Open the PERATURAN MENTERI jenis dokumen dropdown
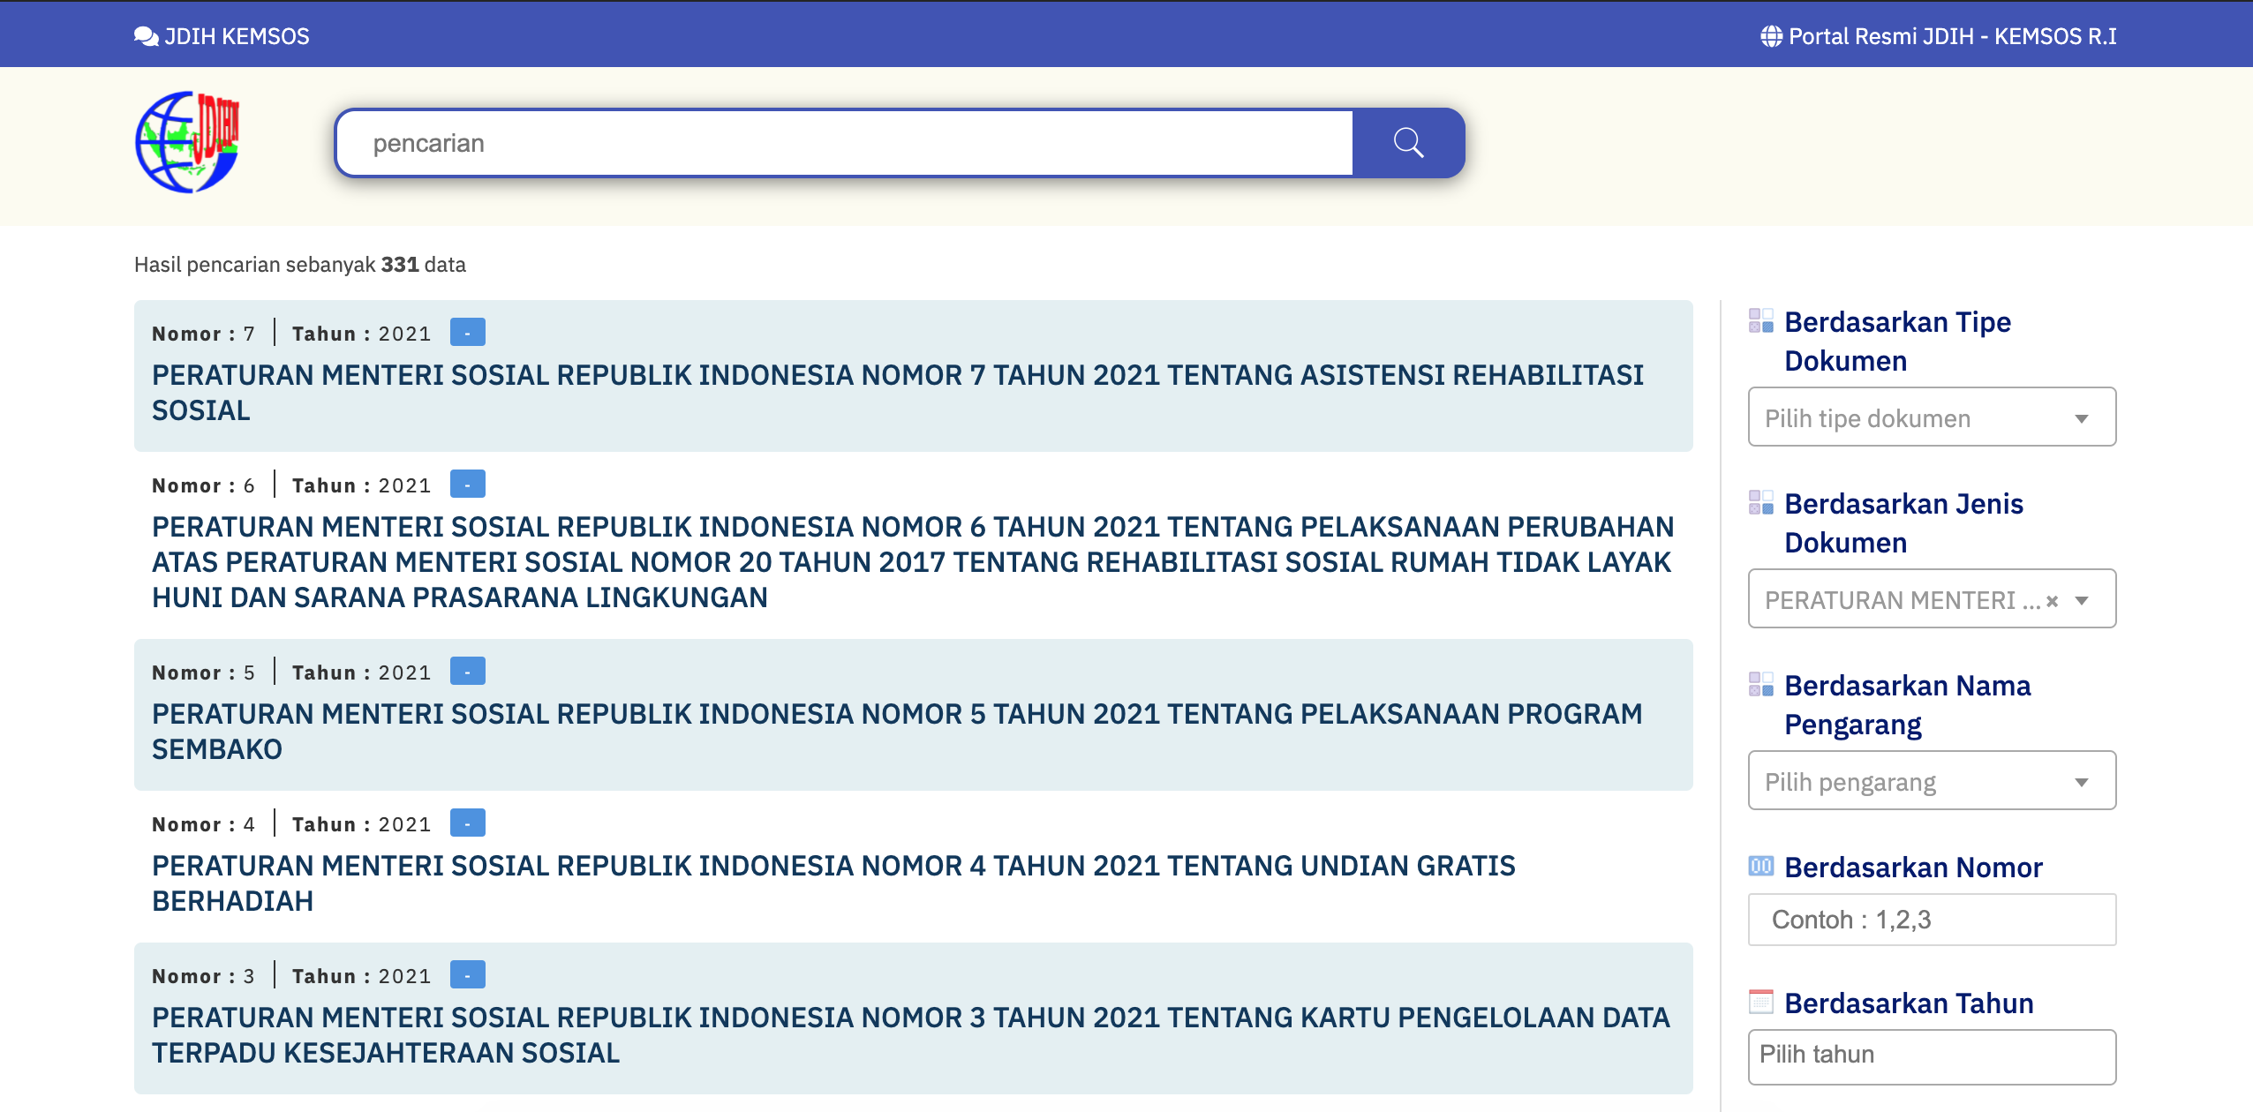Image resolution: width=2253 pixels, height=1112 pixels. tap(1932, 599)
